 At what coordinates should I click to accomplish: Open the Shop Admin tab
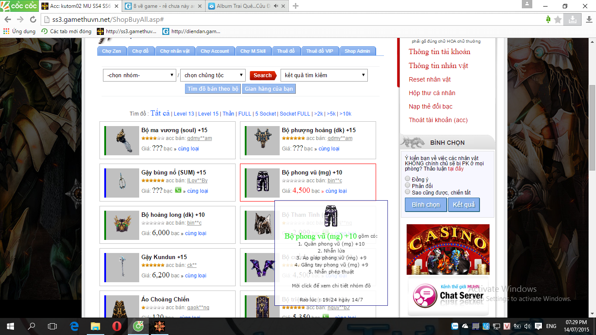coord(357,51)
